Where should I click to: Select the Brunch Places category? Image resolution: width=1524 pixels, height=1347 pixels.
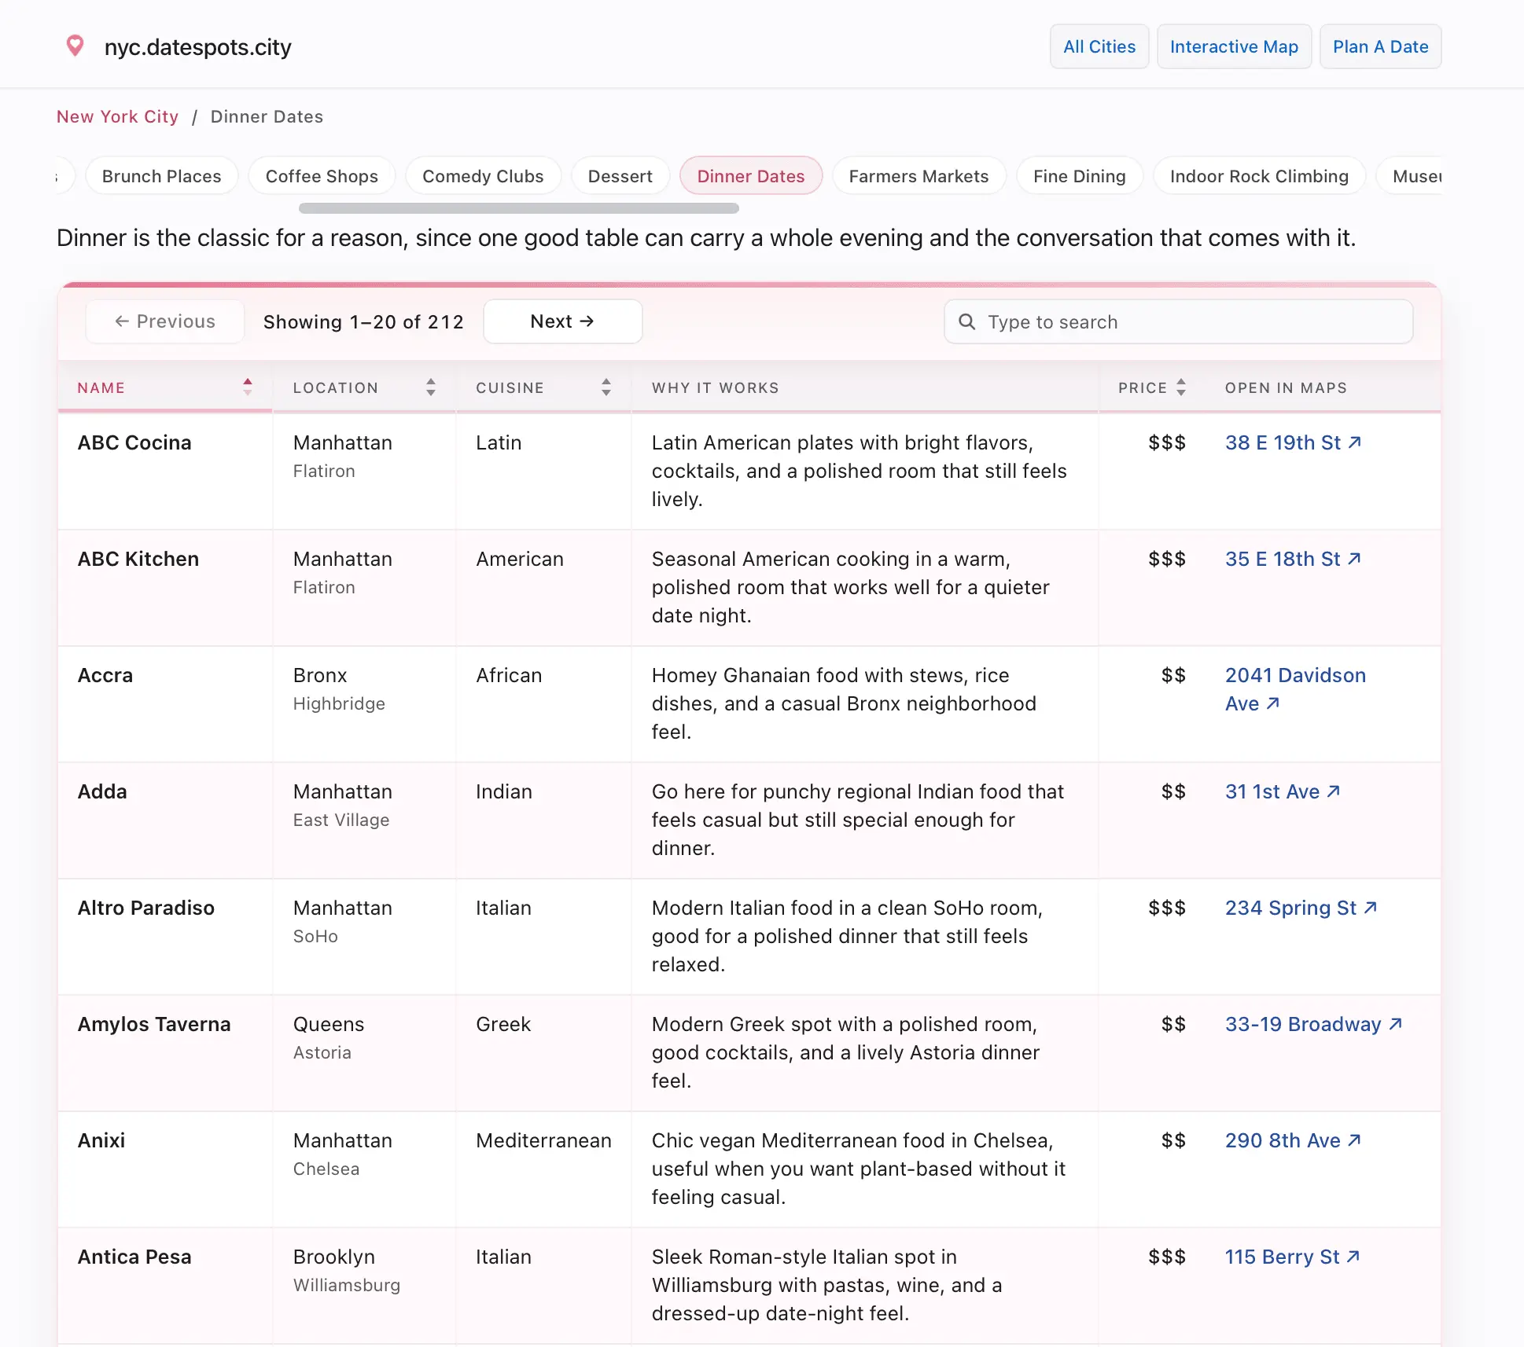click(161, 176)
